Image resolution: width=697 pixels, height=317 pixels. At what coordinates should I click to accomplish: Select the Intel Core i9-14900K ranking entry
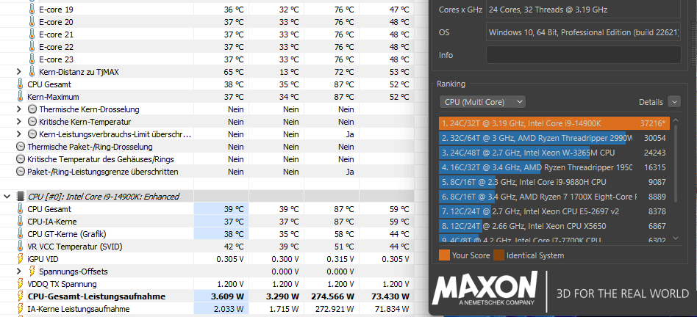554,123
